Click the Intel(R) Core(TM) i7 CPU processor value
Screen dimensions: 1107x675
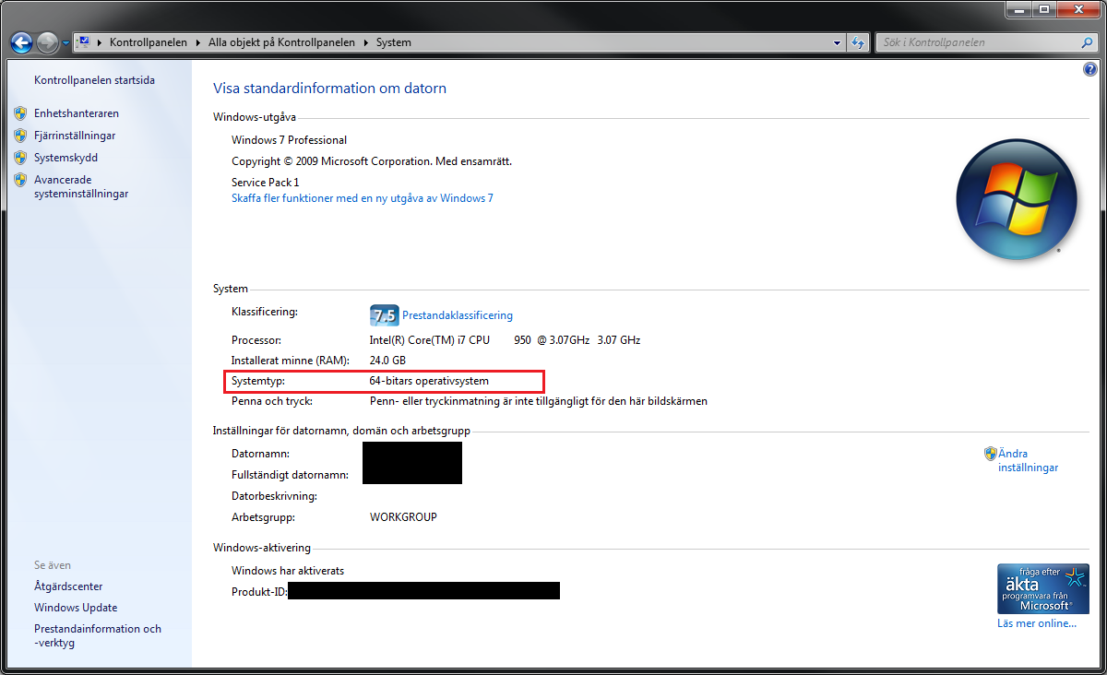505,340
